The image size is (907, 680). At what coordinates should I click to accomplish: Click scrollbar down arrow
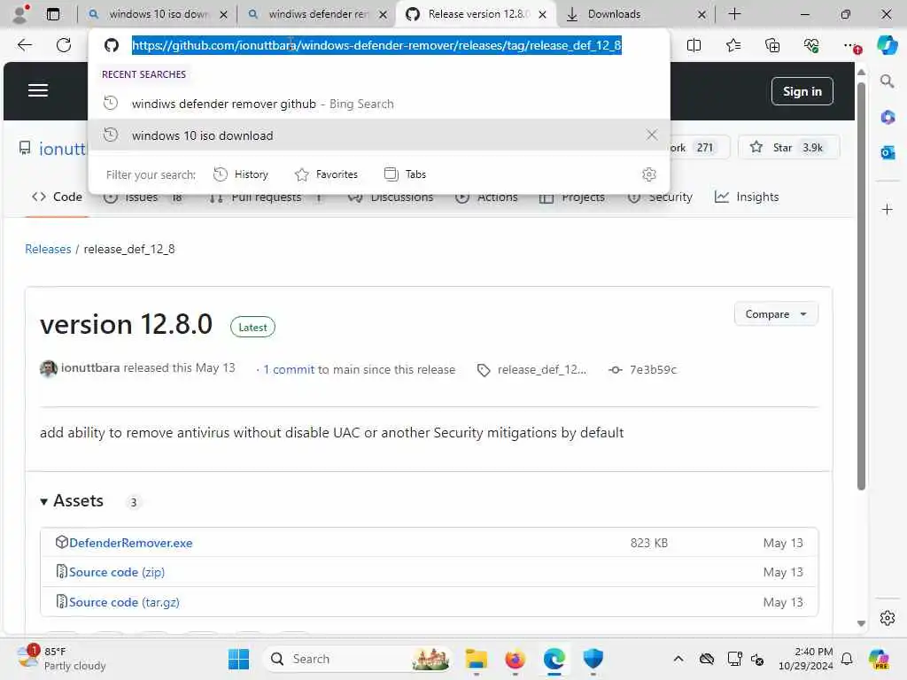[x=861, y=623]
